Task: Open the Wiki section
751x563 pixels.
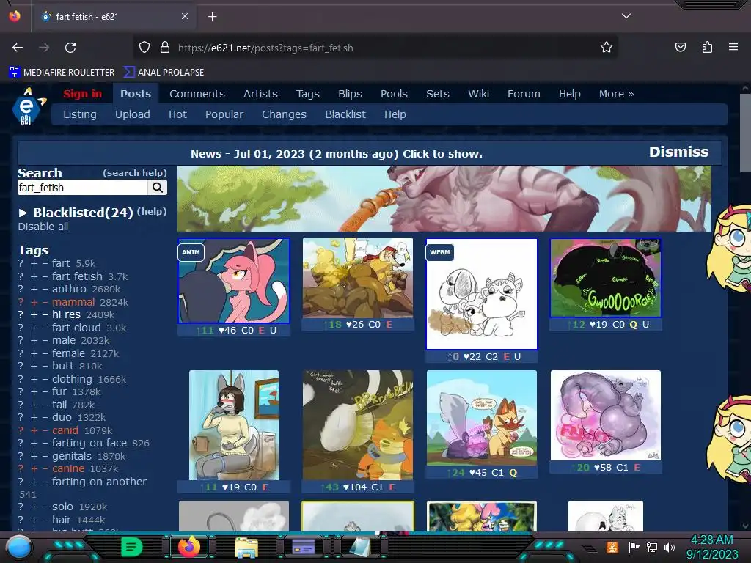Action: pos(478,94)
